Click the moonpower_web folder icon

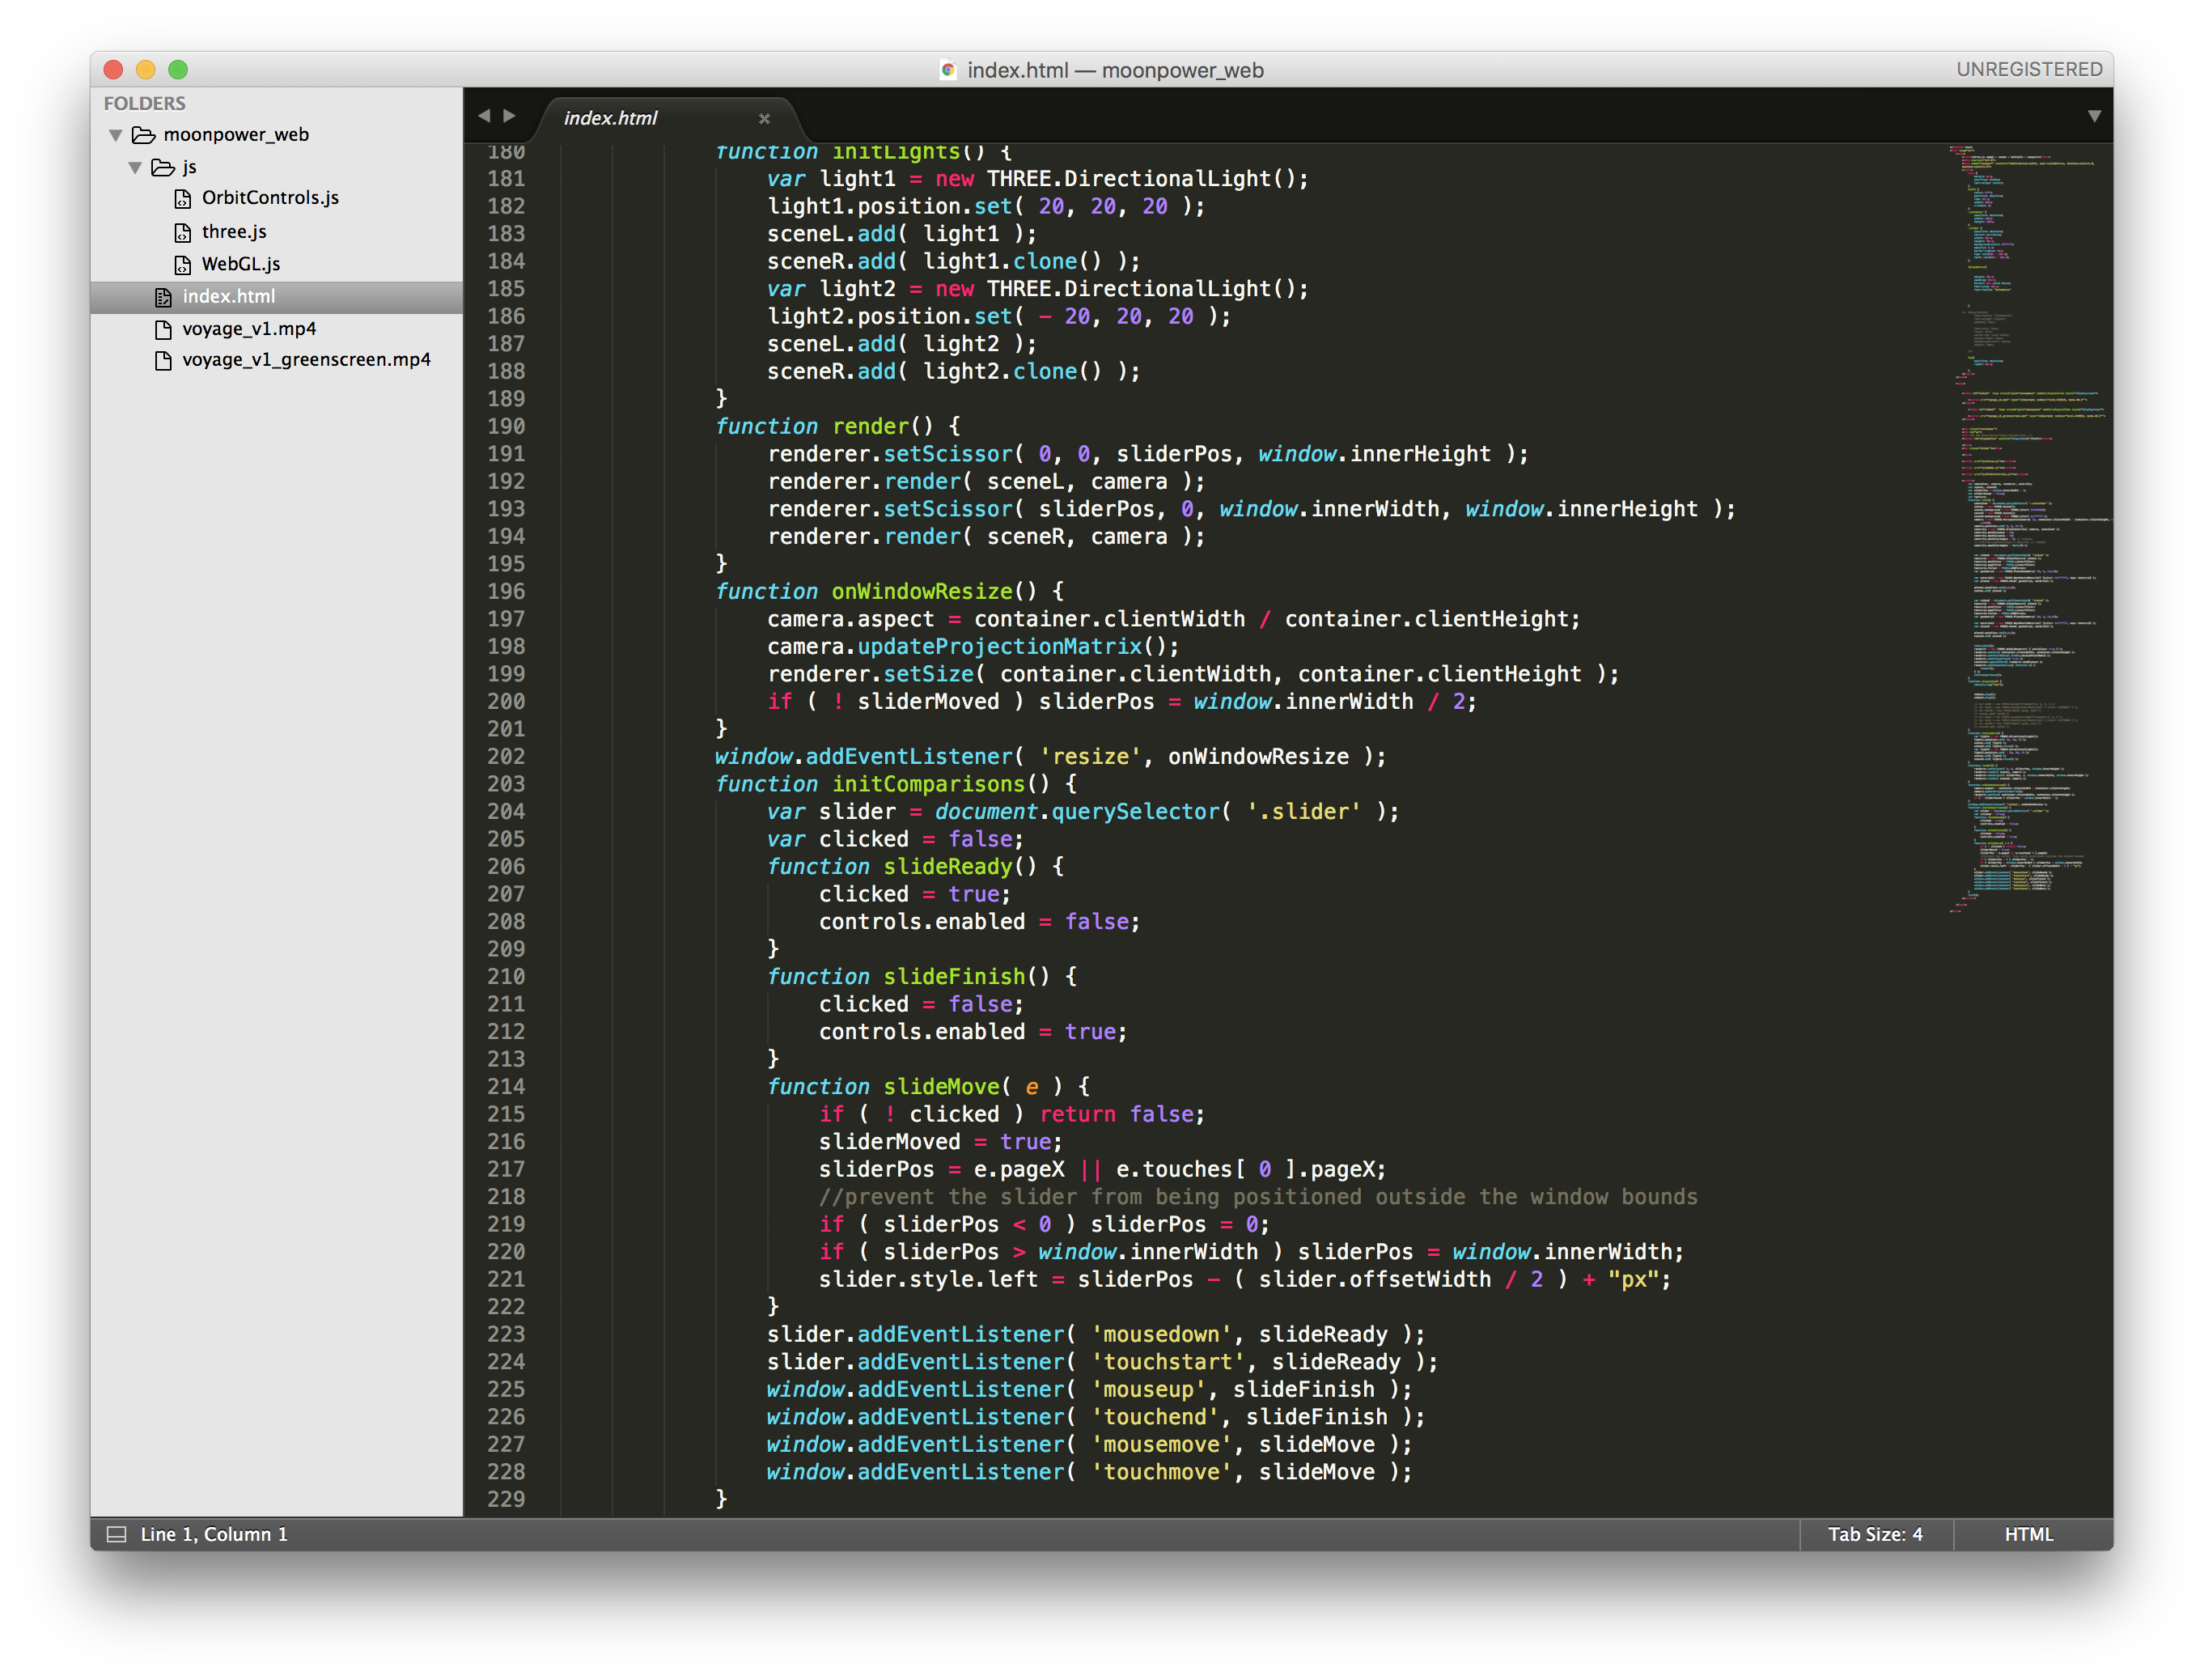pos(144,135)
